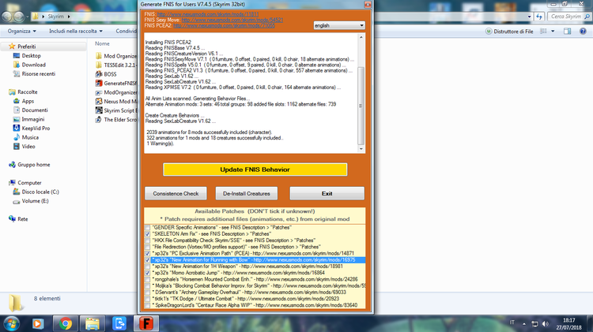Open Desktop in navigation pane
This screenshot has height=332, width=593.
click(31, 55)
